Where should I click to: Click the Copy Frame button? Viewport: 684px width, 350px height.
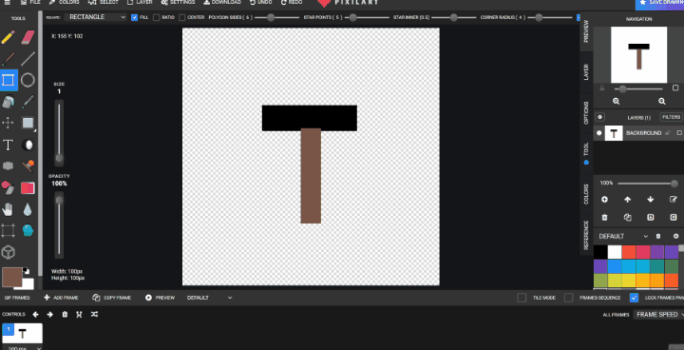112,298
